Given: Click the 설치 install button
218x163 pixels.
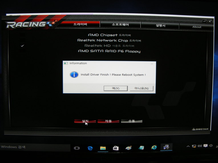Looking at the screenshot, I should point(85,121).
